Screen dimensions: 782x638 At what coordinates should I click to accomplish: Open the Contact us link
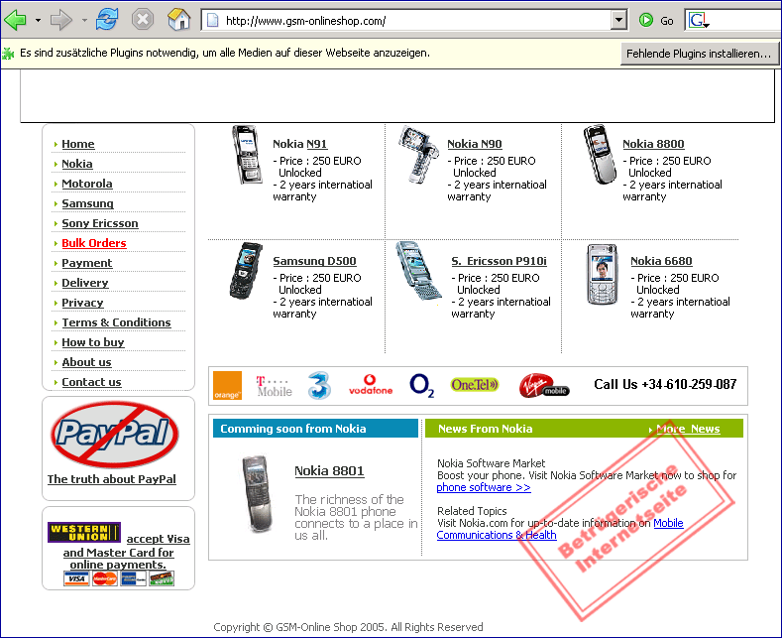pyautogui.click(x=91, y=382)
